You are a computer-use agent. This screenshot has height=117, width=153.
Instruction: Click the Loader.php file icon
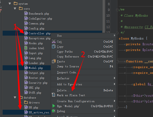[x=26, y=63]
